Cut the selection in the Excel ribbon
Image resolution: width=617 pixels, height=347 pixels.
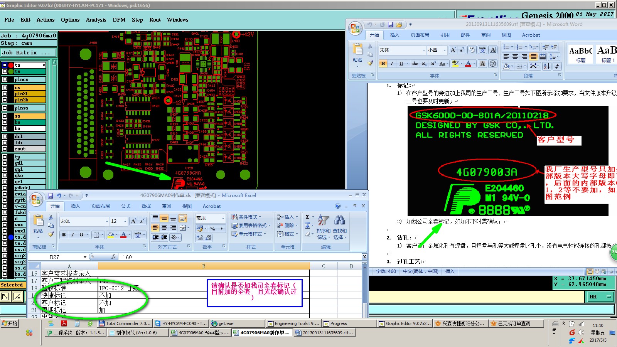click(51, 217)
